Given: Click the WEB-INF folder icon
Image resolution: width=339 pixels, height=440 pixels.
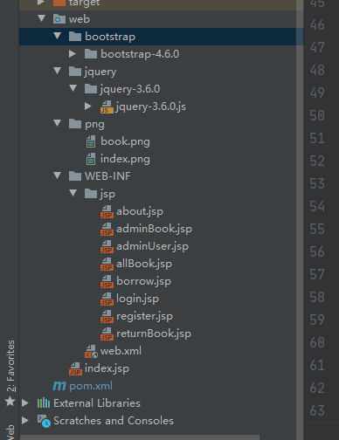Looking at the screenshot, I should tap(75, 176).
